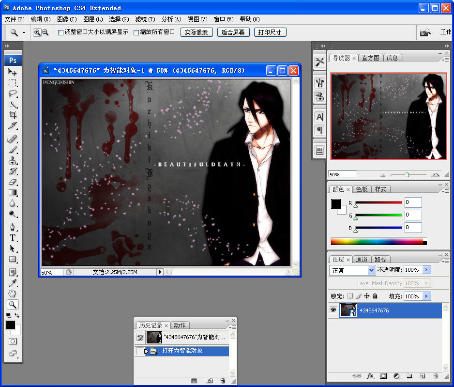This screenshot has height=387, width=454.
Task: Open the Paragraph panel icon
Action: click(319, 130)
